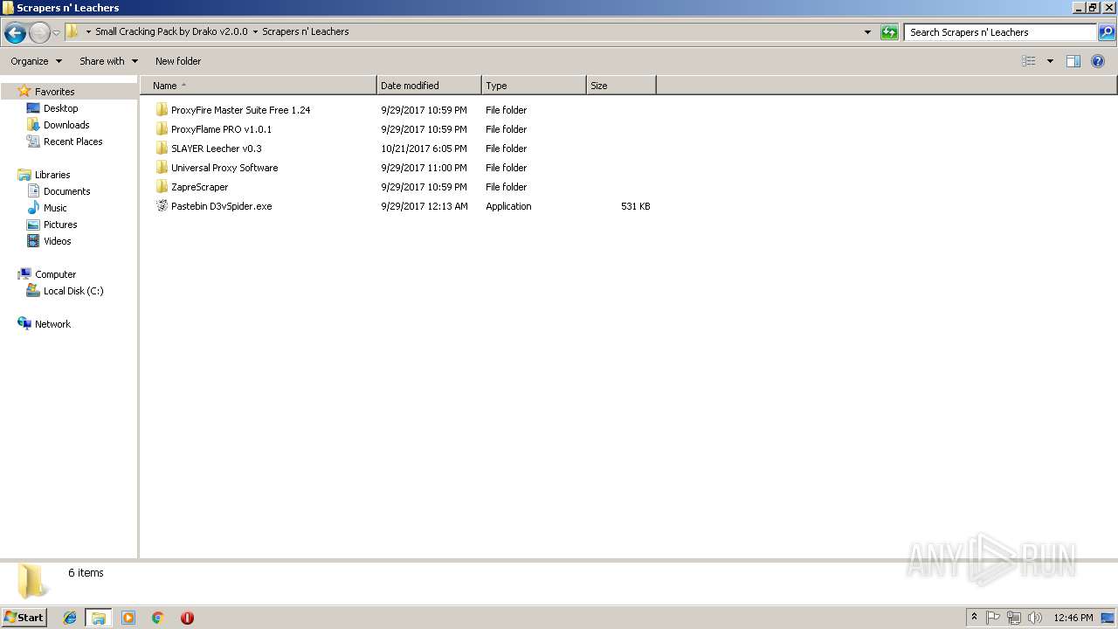The height and width of the screenshot is (629, 1118).
Task: Launch Windows Media Player from taskbar
Action: click(128, 618)
